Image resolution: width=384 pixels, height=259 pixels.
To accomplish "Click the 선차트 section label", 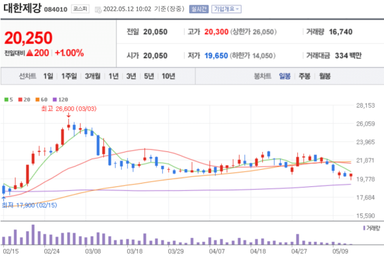I will point(28,76).
